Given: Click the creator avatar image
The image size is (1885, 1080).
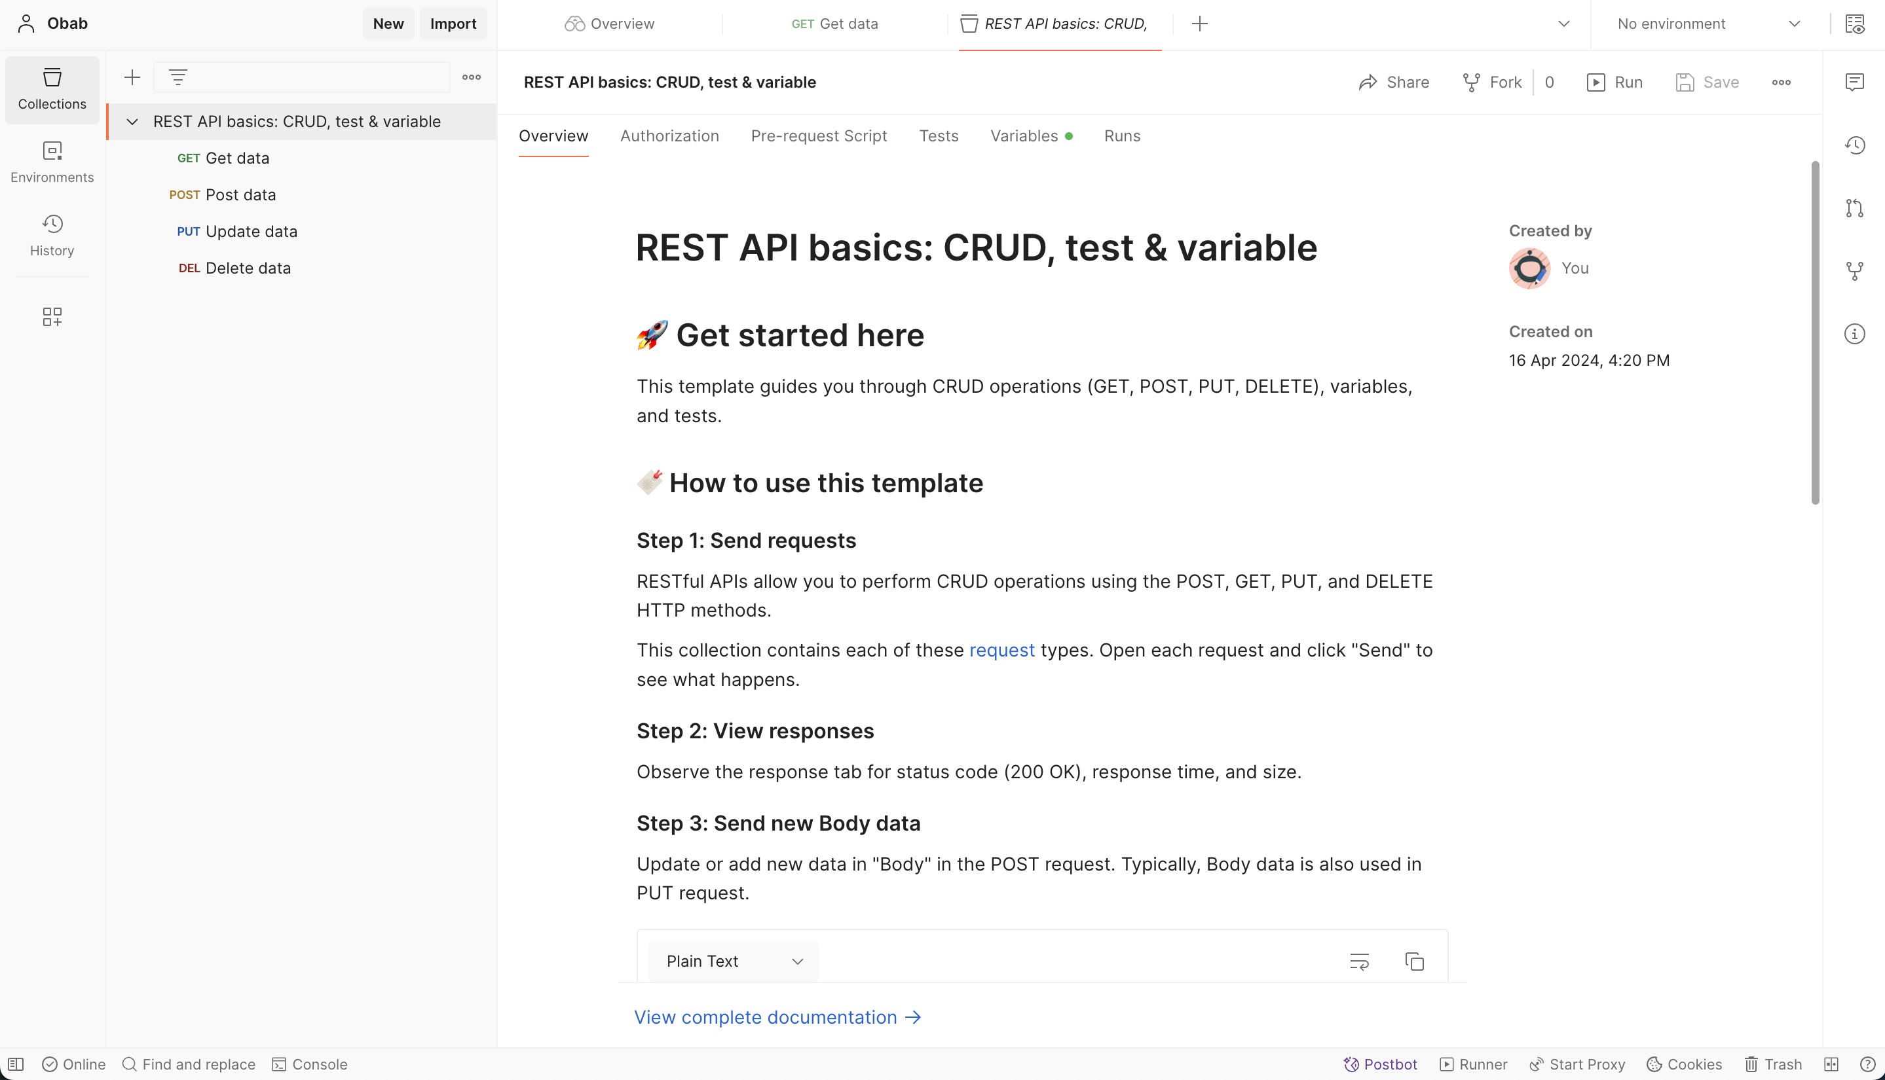Looking at the screenshot, I should click(1529, 268).
